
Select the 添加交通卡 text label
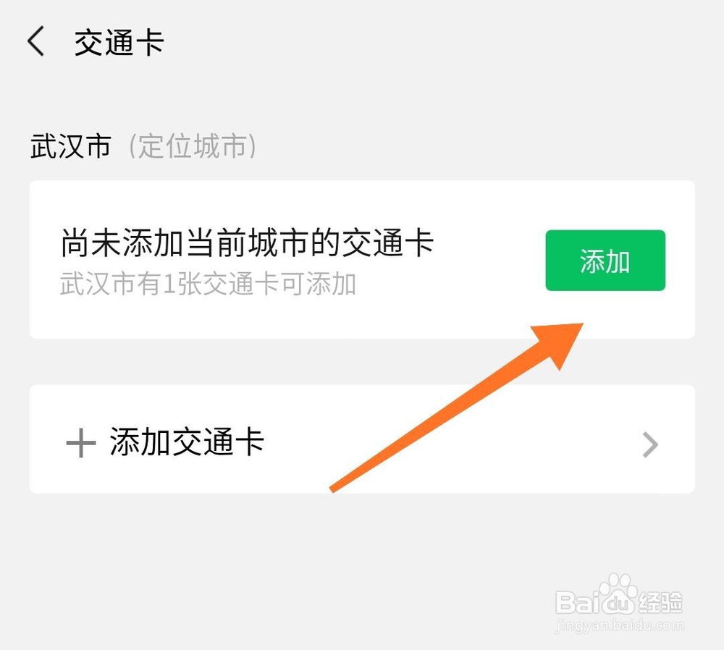(x=187, y=442)
